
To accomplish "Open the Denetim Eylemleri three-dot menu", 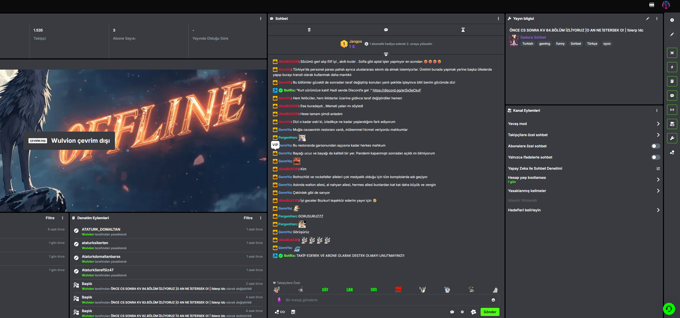I will pyautogui.click(x=261, y=218).
